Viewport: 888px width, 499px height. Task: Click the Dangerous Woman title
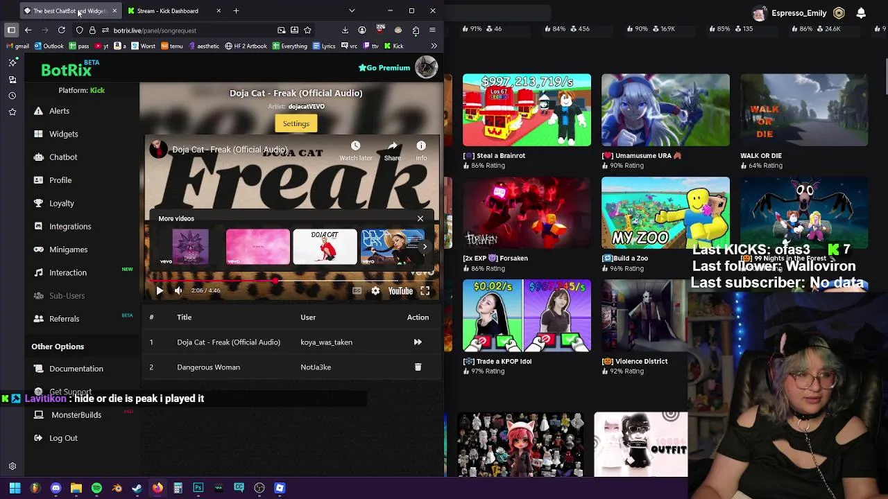208,367
